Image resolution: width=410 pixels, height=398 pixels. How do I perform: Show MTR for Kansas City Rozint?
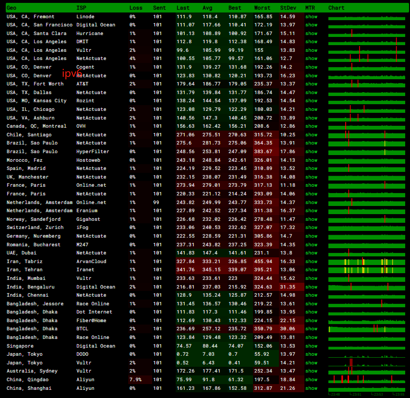click(x=312, y=101)
